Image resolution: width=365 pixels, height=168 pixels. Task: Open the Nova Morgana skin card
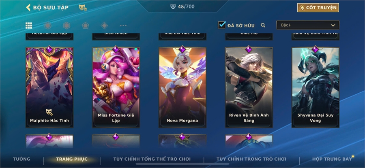182,87
